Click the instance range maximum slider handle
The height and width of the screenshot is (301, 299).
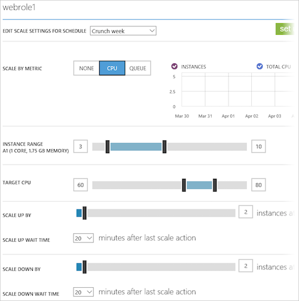tap(164, 147)
